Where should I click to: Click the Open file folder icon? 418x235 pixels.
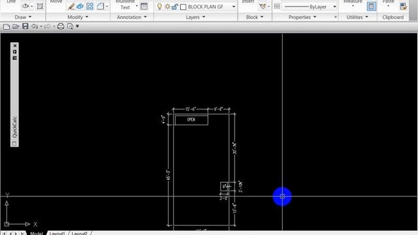16,26
